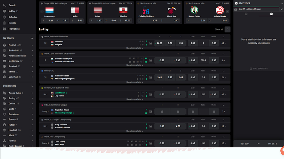The width and height of the screenshot is (284, 159).
Task: Pin the Statistics panel
Action: [x=281, y=9]
